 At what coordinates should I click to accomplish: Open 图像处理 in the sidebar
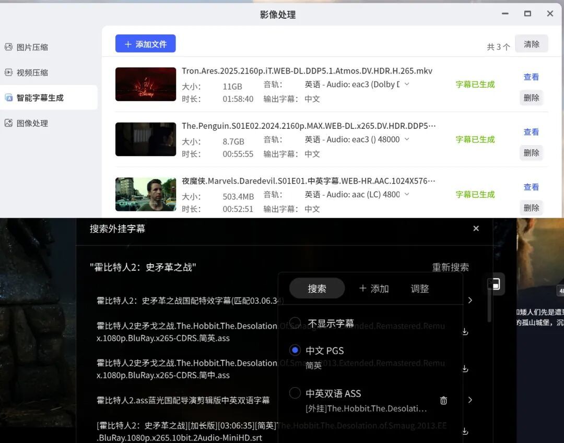[x=32, y=123]
